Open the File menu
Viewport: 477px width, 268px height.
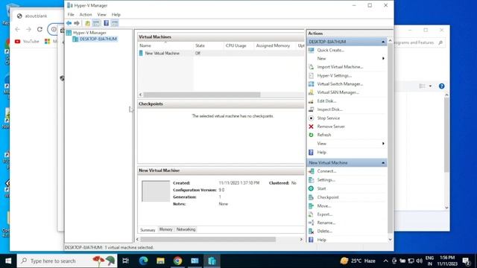(x=71, y=14)
